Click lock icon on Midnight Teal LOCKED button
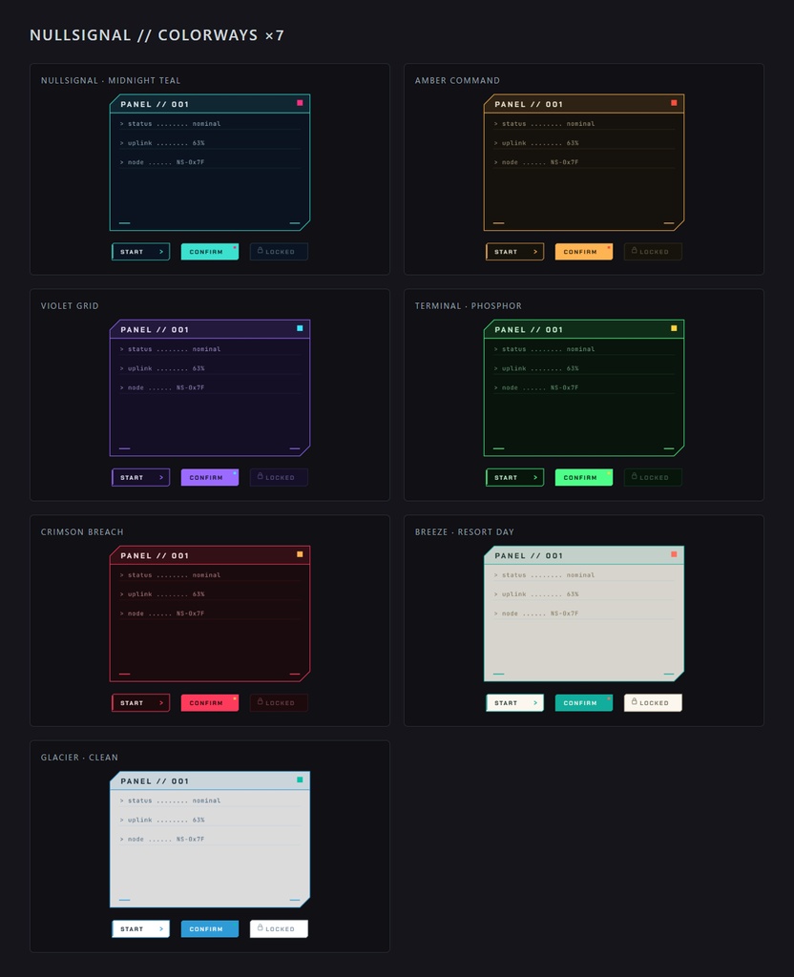 click(x=260, y=251)
